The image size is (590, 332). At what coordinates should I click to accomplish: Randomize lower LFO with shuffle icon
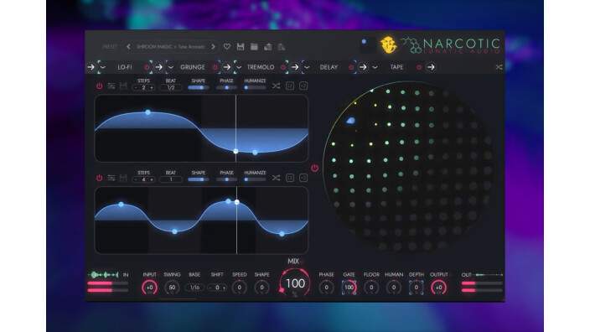[277, 178]
